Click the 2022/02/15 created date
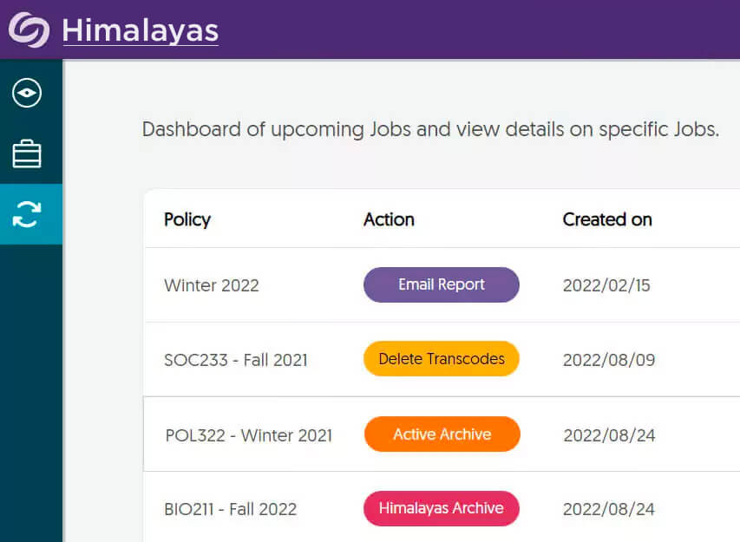The height and width of the screenshot is (542, 740). coord(606,285)
